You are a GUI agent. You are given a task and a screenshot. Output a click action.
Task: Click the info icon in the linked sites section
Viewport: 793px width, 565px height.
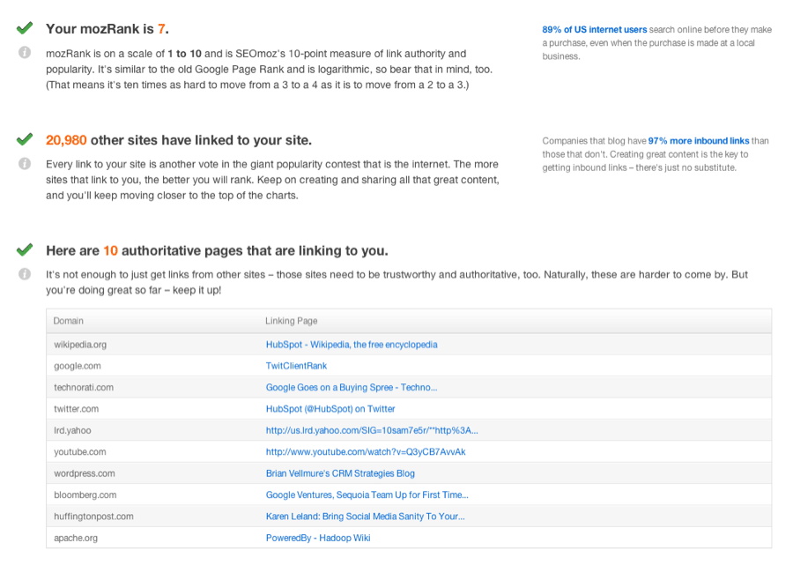(24, 164)
